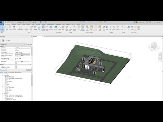
Task: Choose the Wall opening tool
Action: (x=110, y=28)
